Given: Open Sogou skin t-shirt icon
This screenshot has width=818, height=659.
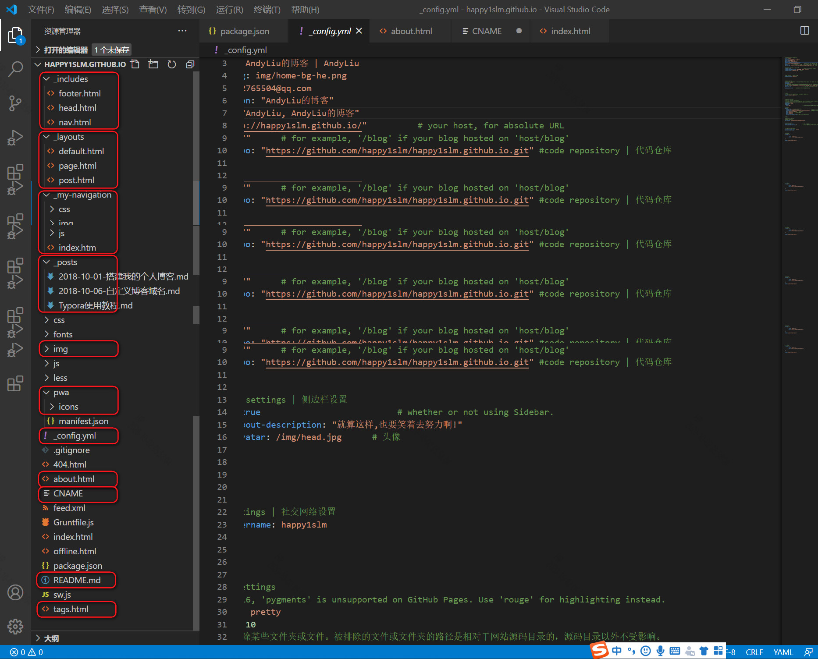Looking at the screenshot, I should (x=704, y=651).
